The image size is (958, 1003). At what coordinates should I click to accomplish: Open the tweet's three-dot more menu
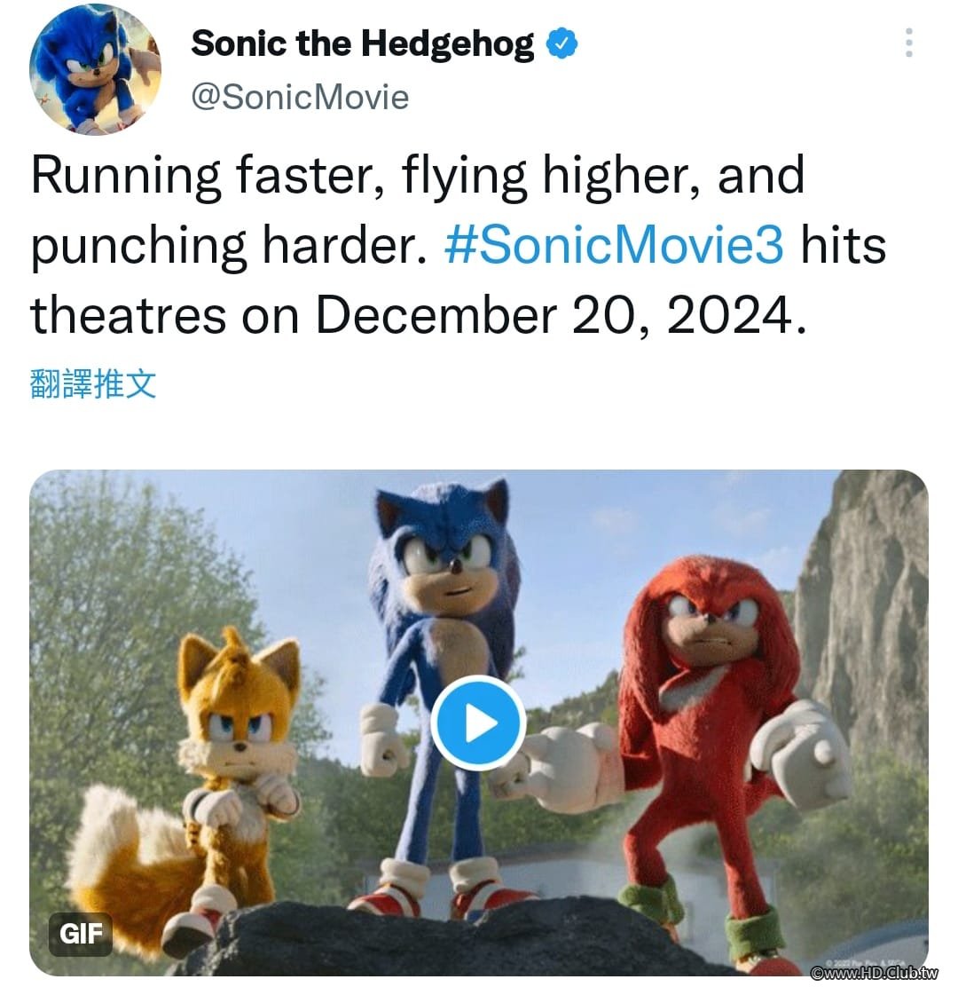click(908, 43)
